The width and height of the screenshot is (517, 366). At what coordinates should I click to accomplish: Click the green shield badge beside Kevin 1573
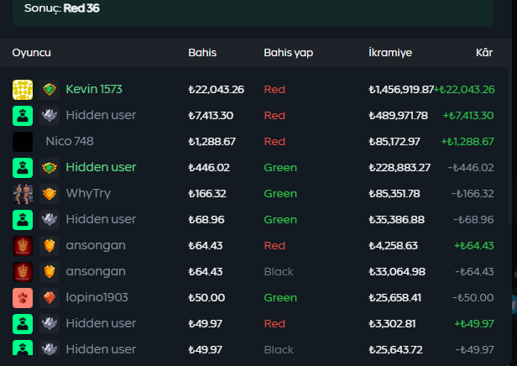coord(50,90)
